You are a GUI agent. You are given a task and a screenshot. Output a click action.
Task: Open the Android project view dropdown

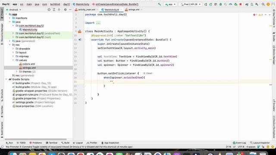coord(13,9)
